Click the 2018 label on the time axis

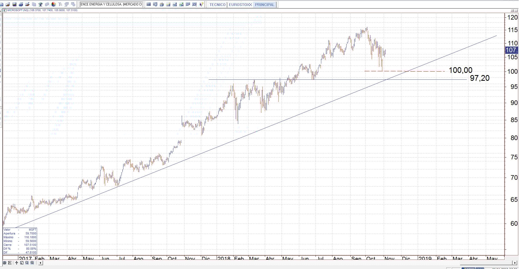[224, 258]
